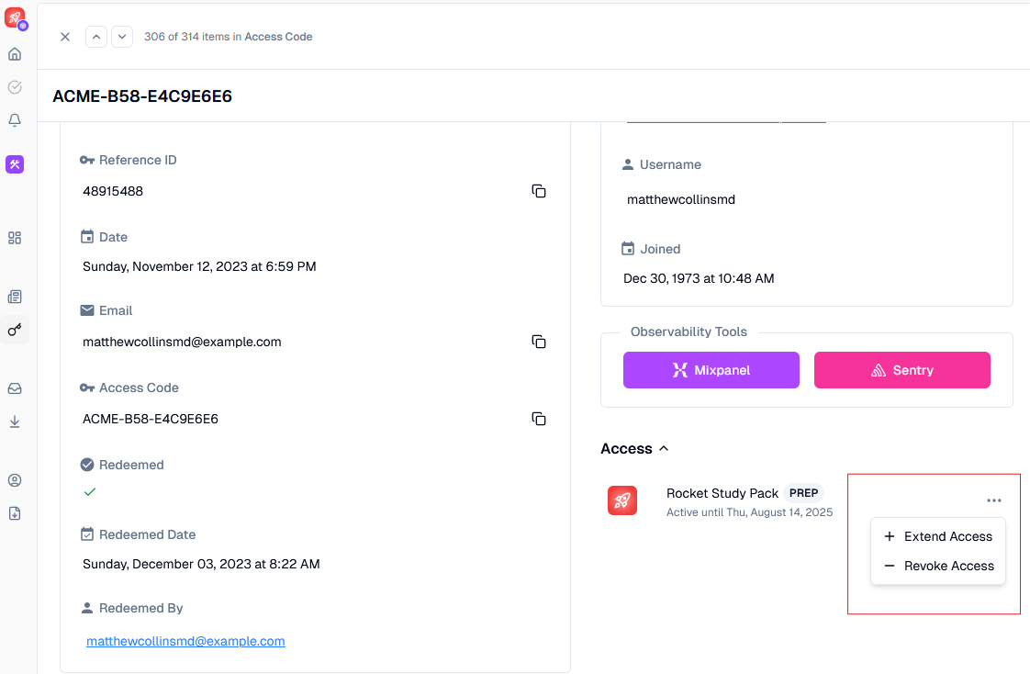Collapse the Access section
Viewport: 1030px width, 674px height.
tap(664, 449)
